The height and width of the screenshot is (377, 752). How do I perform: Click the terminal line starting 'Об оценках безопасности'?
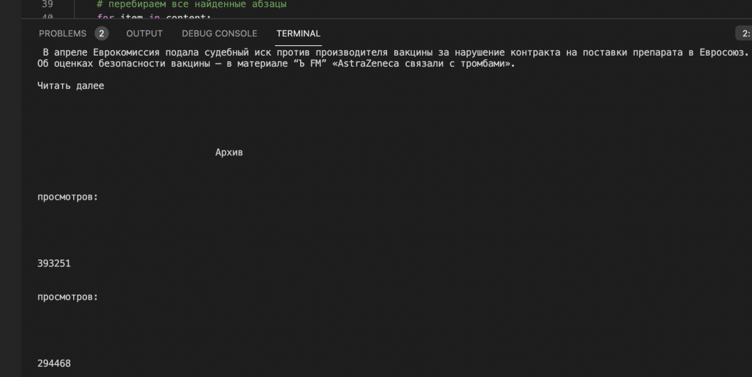click(276, 64)
